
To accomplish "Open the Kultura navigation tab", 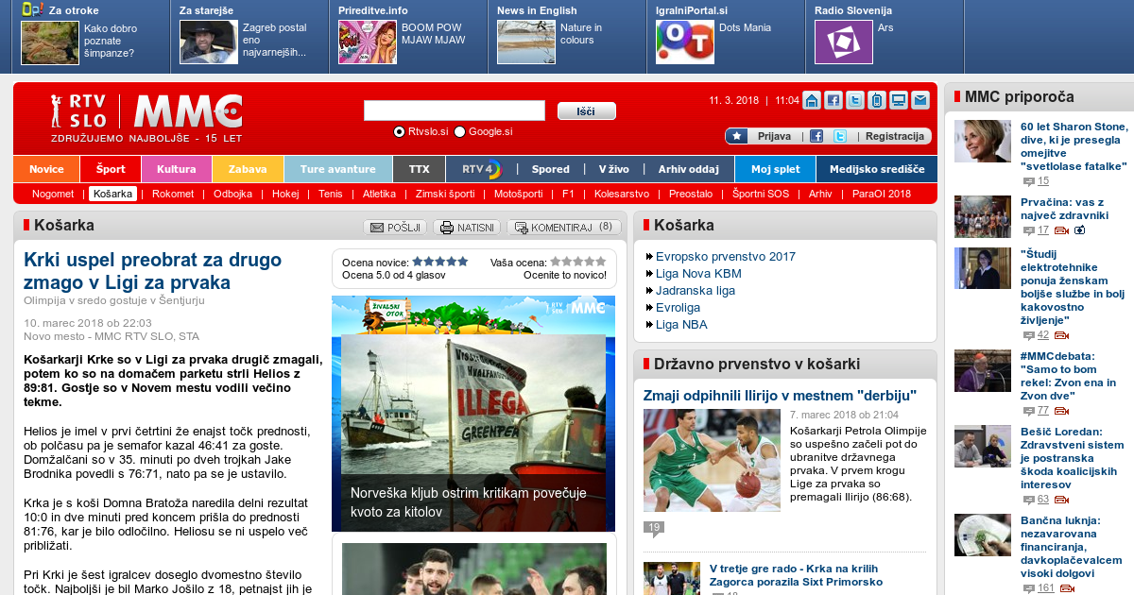I will click(x=177, y=169).
